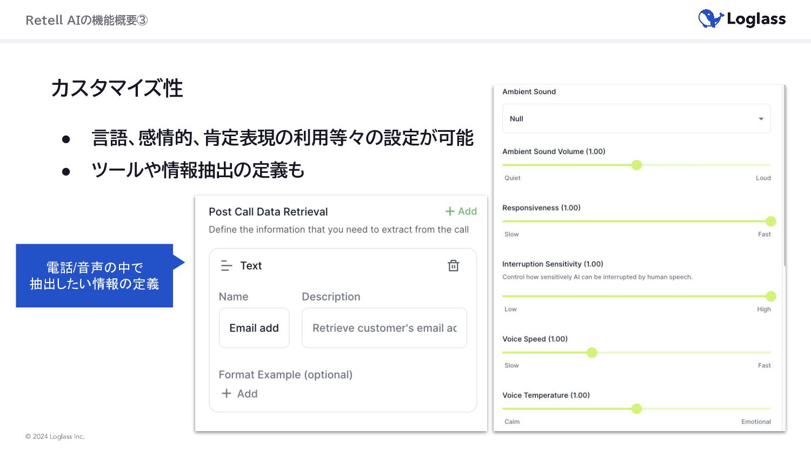
Task: Click the Loglass whale logo
Action: (710, 19)
